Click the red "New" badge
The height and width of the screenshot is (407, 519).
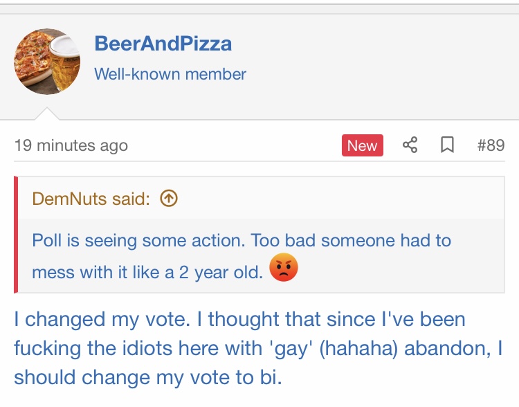tap(362, 145)
